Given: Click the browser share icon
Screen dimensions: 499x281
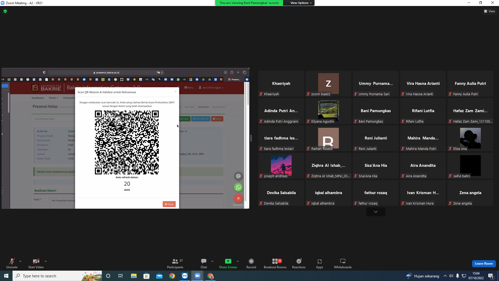Looking at the screenshot, I should click(232, 72).
